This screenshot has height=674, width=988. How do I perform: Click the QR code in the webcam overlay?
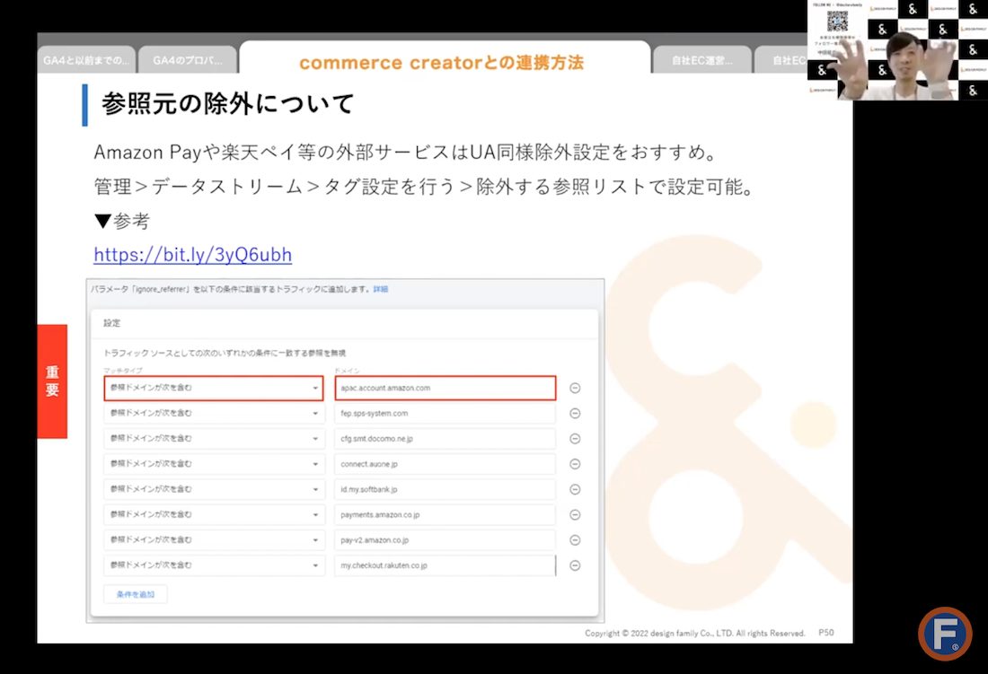click(837, 21)
